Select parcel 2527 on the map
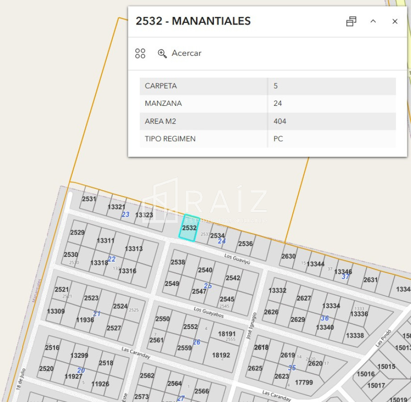This screenshot has width=411, height=402. pyautogui.click(x=114, y=328)
